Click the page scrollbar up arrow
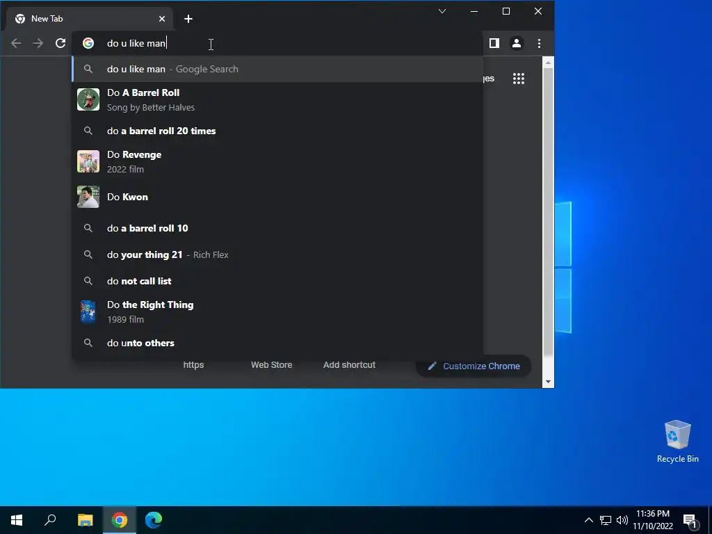 (x=548, y=62)
